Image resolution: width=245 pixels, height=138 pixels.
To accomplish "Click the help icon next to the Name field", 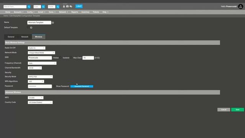I will tap(53, 23).
